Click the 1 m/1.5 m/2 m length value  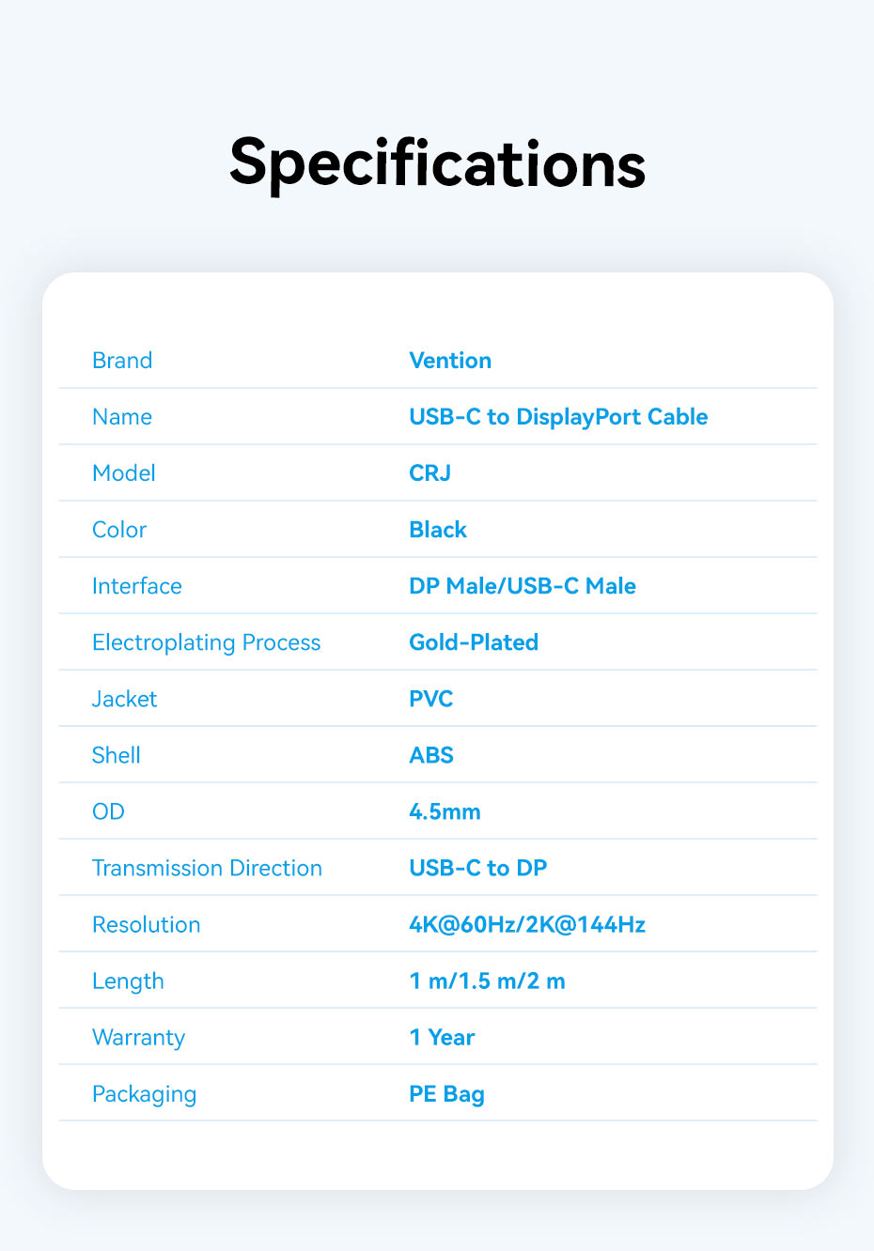(x=488, y=981)
